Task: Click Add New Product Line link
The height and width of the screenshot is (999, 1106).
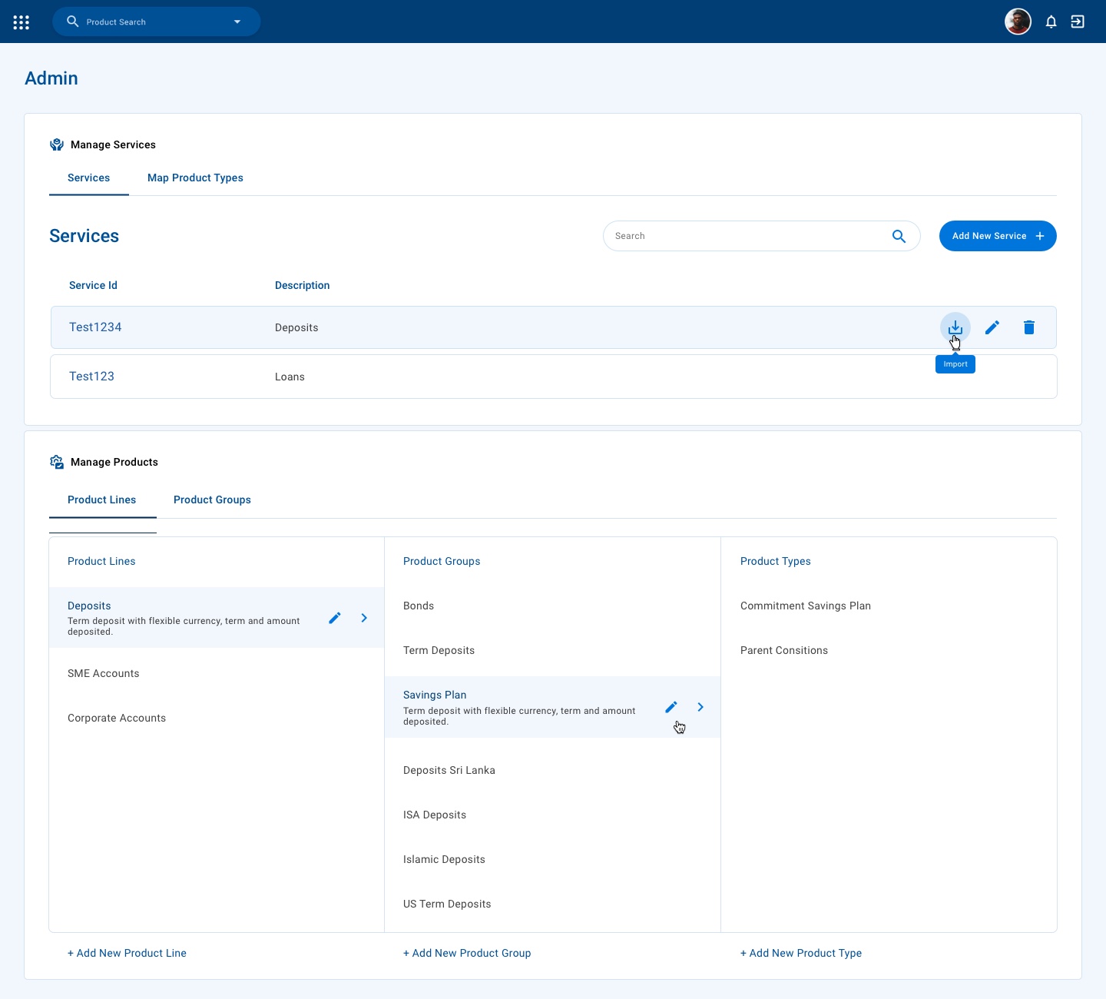Action: (x=127, y=953)
